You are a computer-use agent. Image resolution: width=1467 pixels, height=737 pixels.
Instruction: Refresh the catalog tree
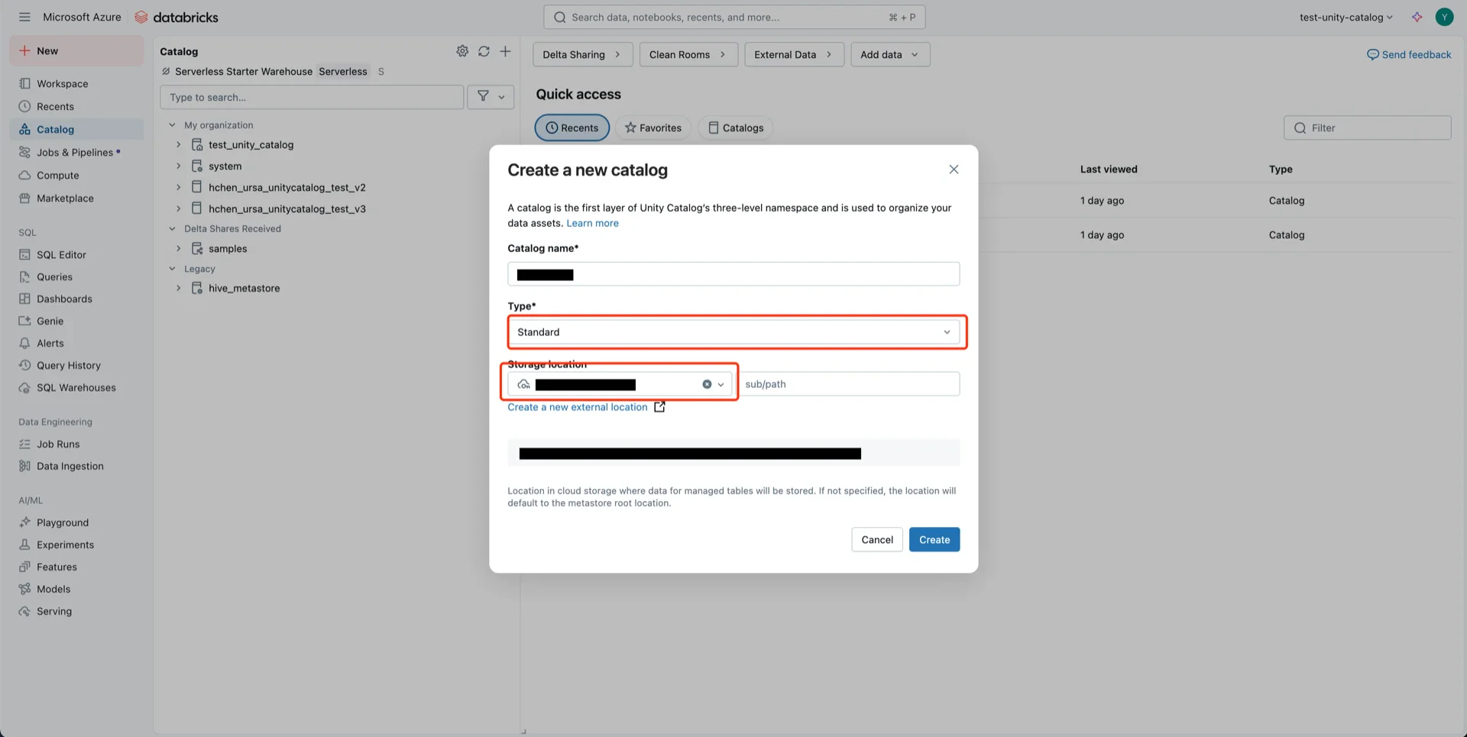pos(484,51)
